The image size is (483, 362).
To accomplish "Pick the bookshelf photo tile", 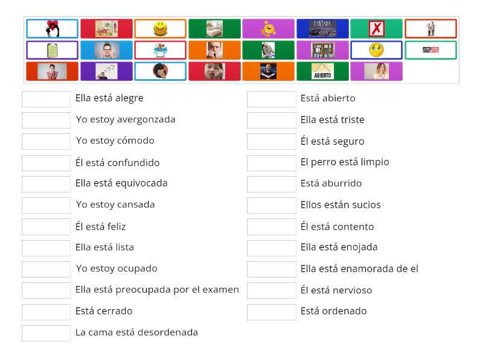I will point(322,50).
